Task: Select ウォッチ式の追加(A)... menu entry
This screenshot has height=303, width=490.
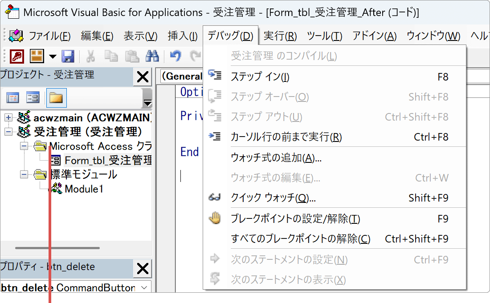Action: click(276, 158)
